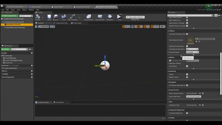Open Can Character Step Up On dropdown
The height and width of the screenshot is (125, 222).
pos(192,49)
